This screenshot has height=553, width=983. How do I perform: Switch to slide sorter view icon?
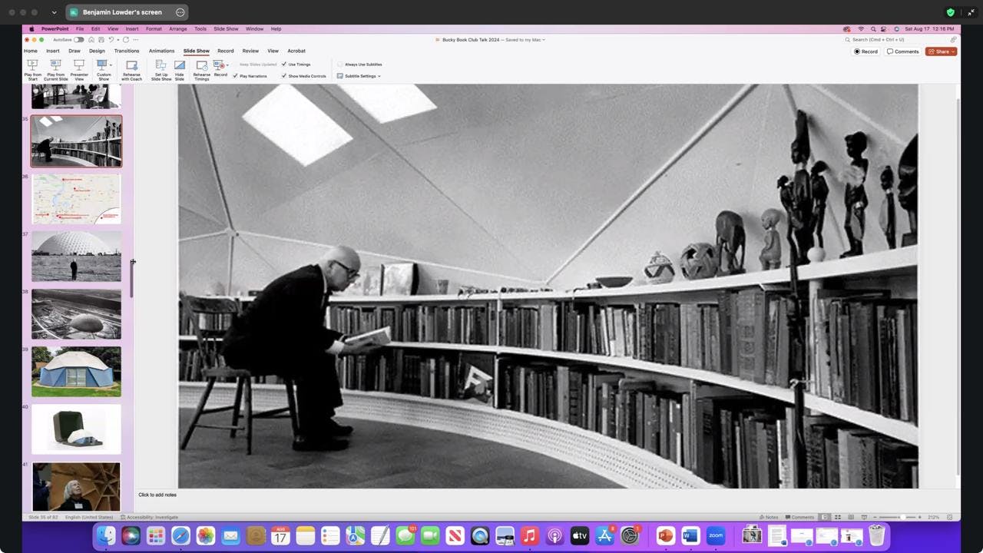pos(838,517)
